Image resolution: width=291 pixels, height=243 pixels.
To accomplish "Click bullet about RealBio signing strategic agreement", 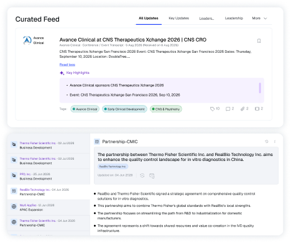I will [176, 196].
